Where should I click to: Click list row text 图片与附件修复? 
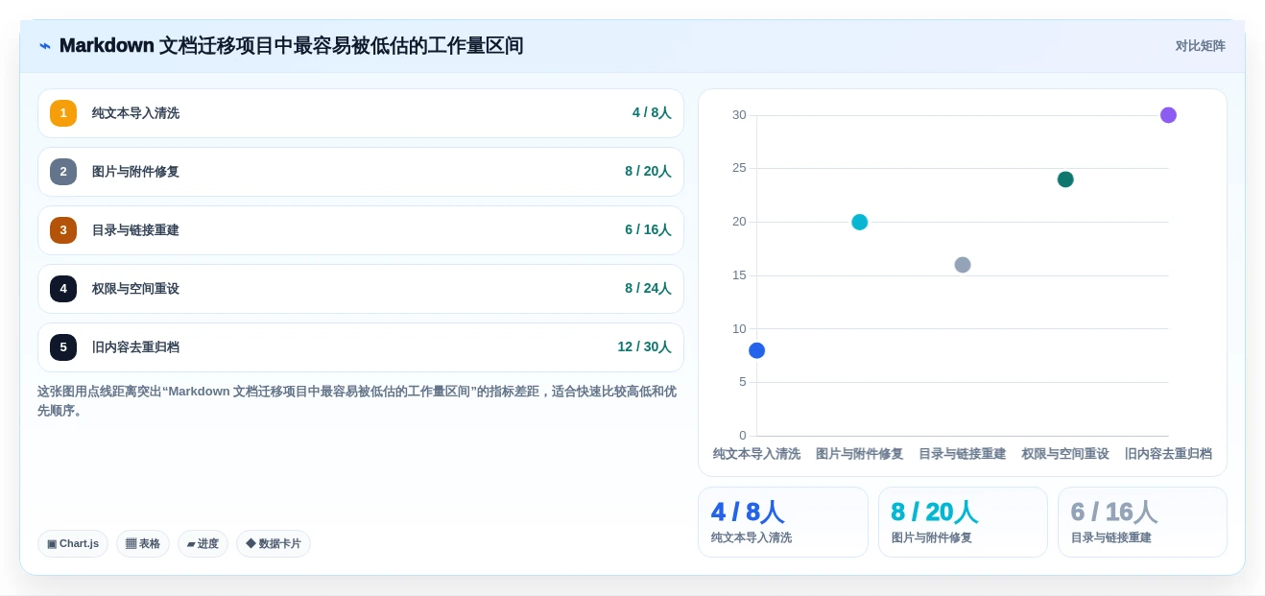pos(135,172)
